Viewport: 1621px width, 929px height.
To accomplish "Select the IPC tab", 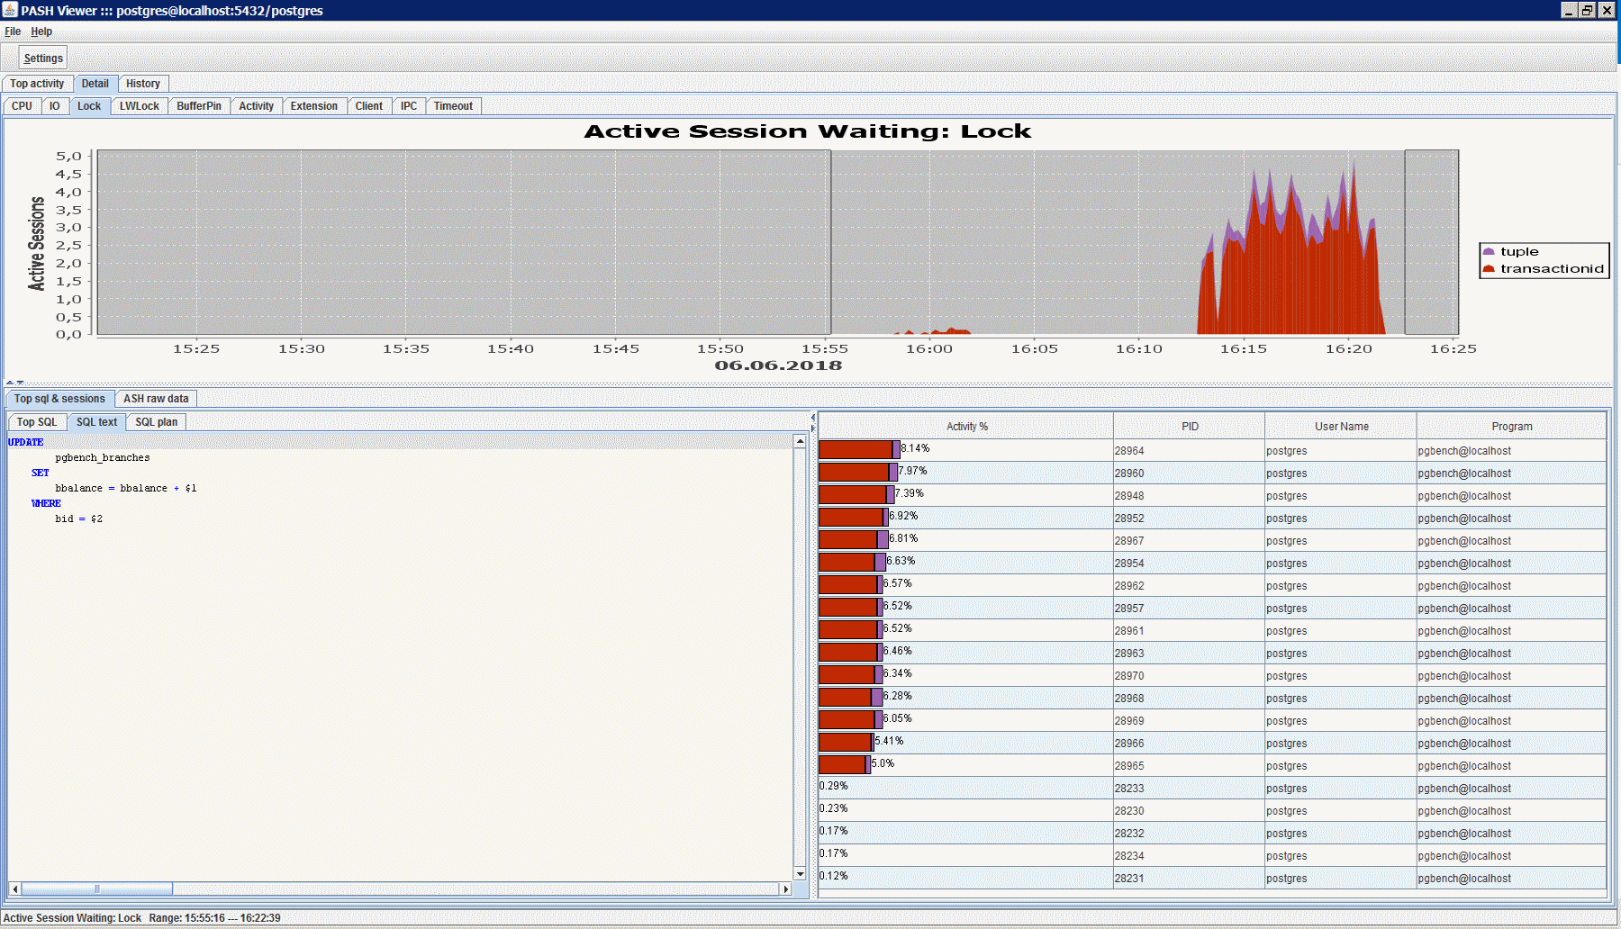I will 409,105.
